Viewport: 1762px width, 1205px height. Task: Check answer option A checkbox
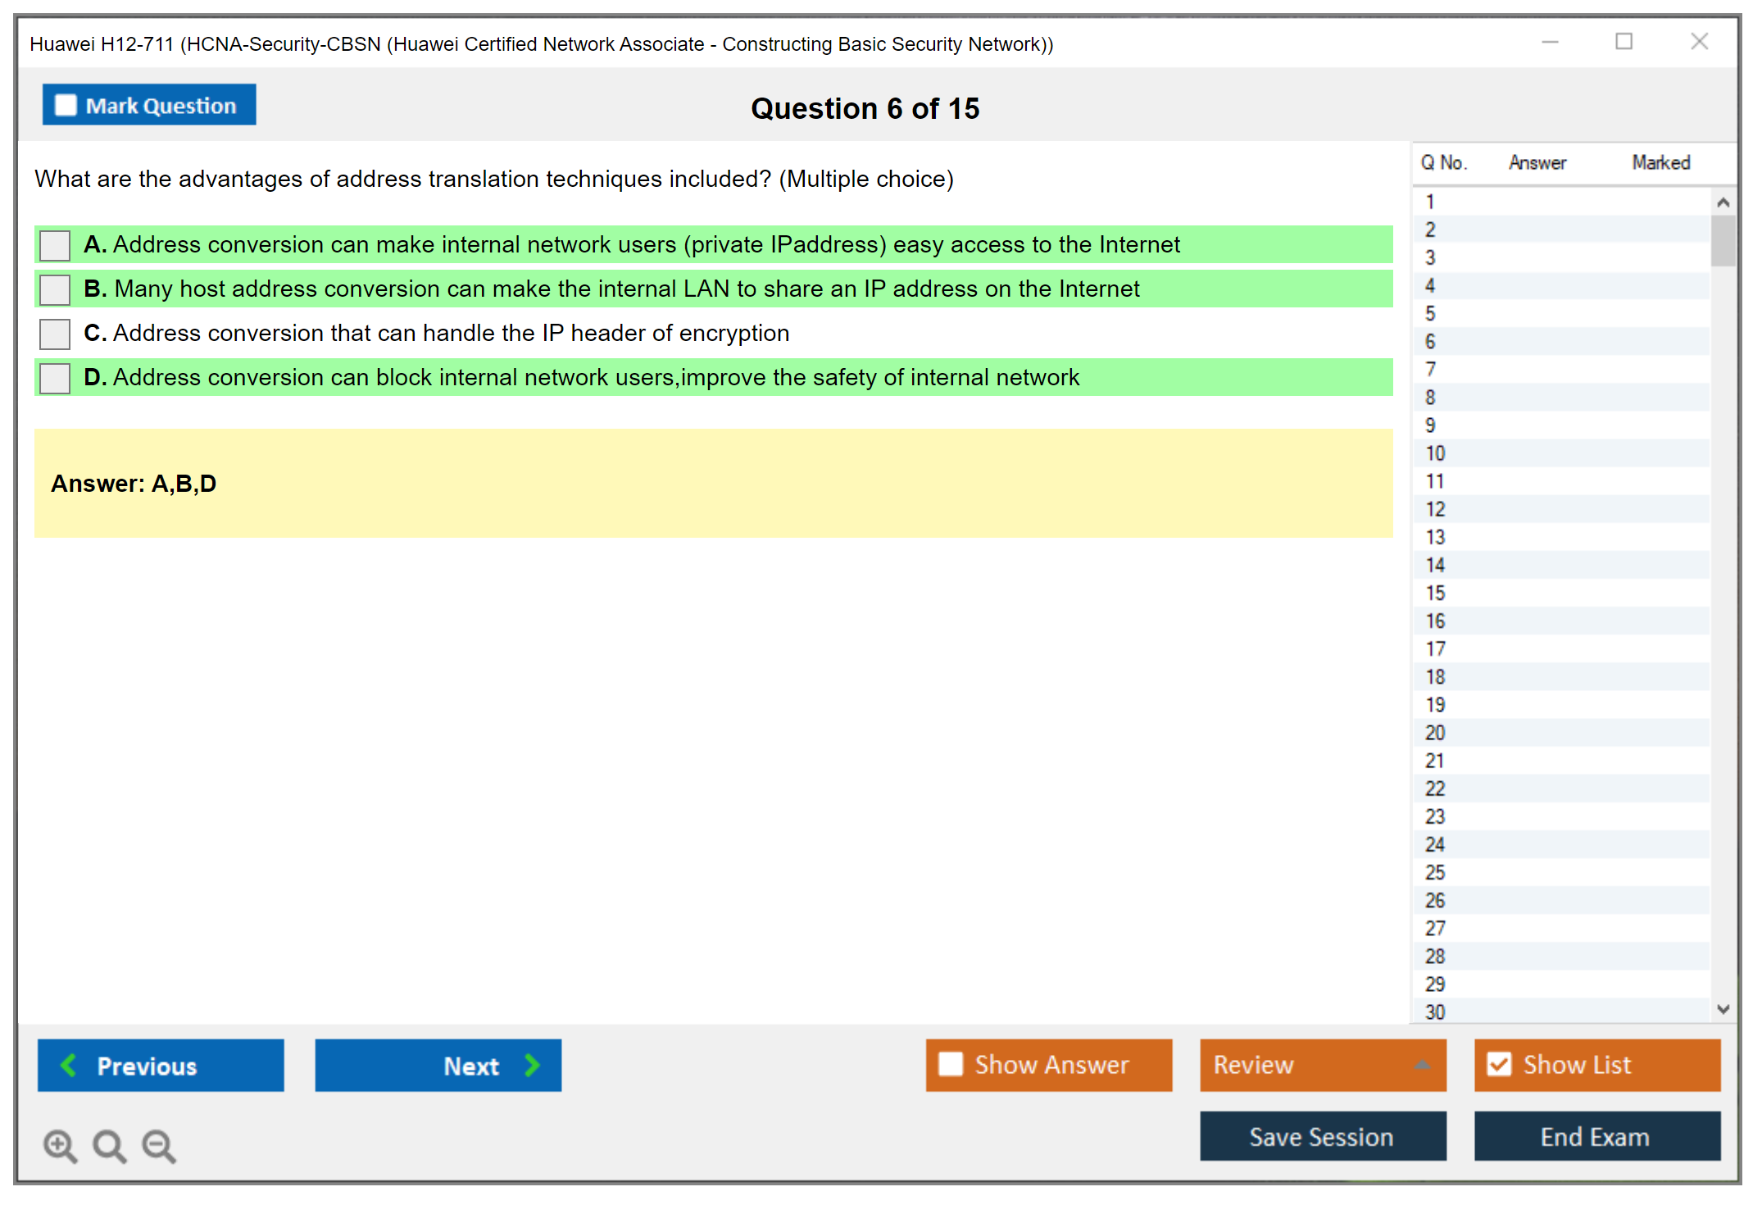pyautogui.click(x=55, y=245)
